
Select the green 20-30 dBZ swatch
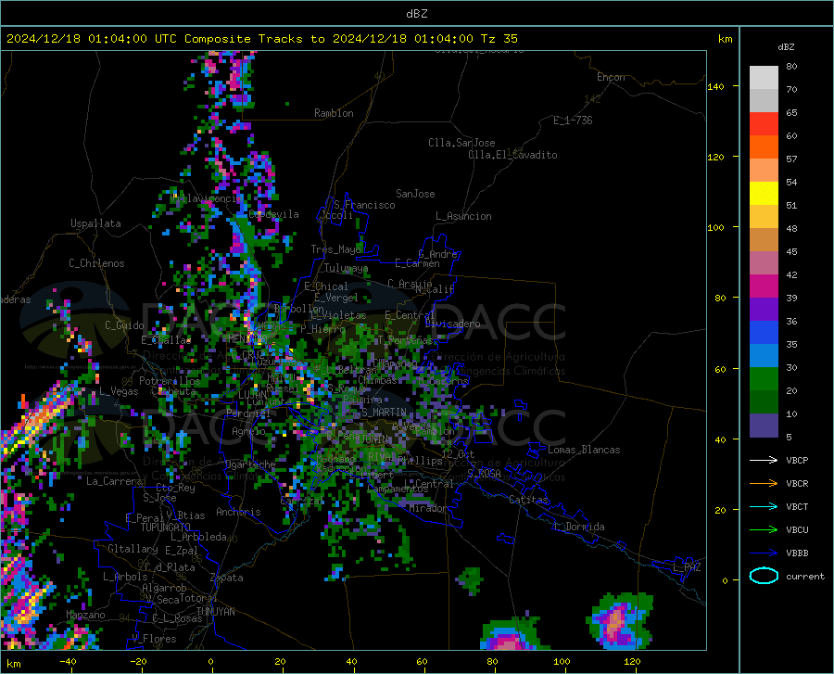click(764, 379)
